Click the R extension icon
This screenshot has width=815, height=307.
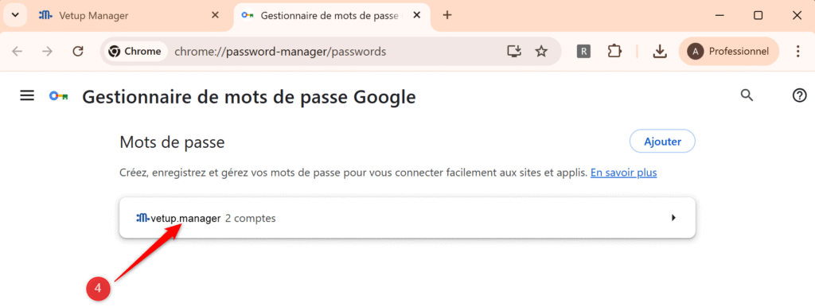583,51
